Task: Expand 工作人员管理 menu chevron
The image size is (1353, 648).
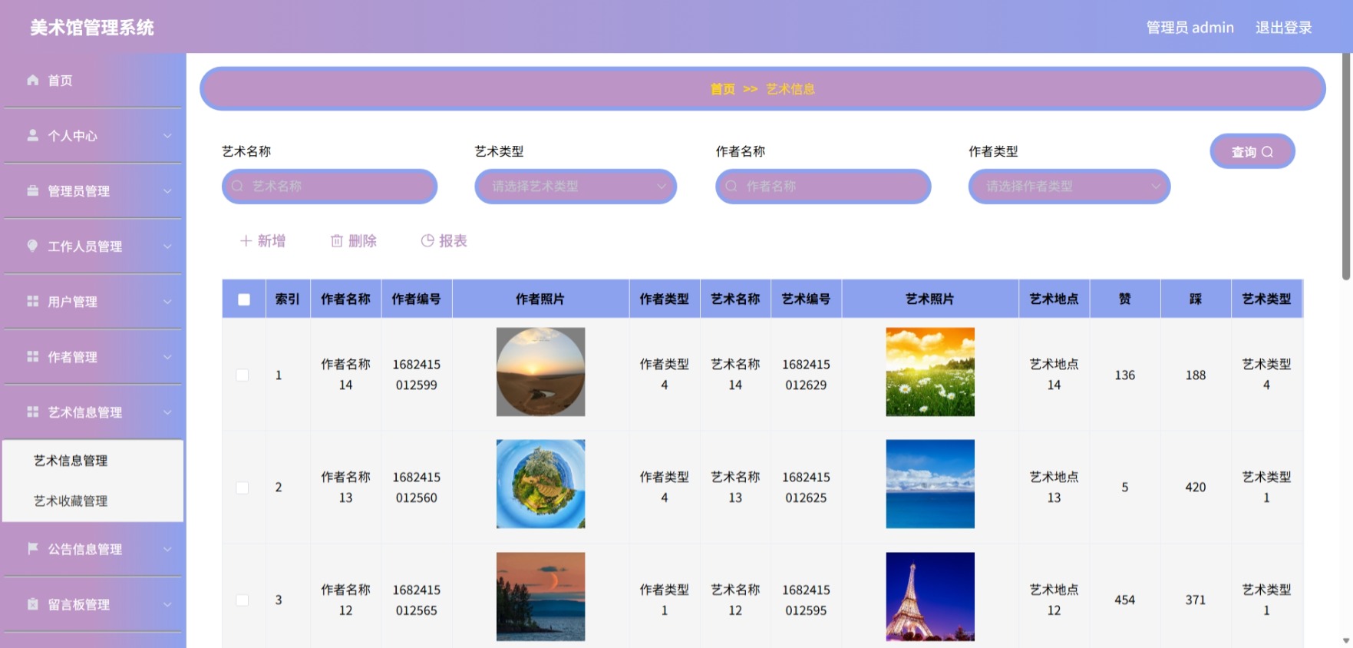Action: [x=167, y=246]
